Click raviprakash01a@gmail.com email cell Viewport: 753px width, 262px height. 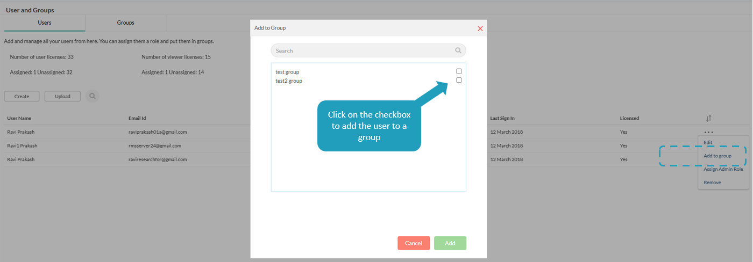click(x=157, y=132)
